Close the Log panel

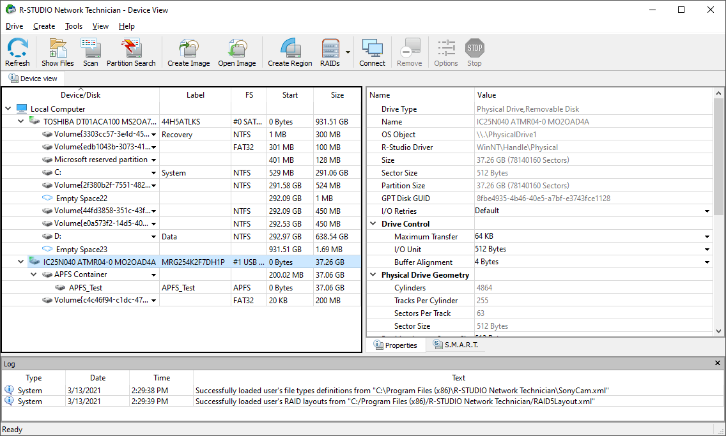pyautogui.click(x=717, y=363)
